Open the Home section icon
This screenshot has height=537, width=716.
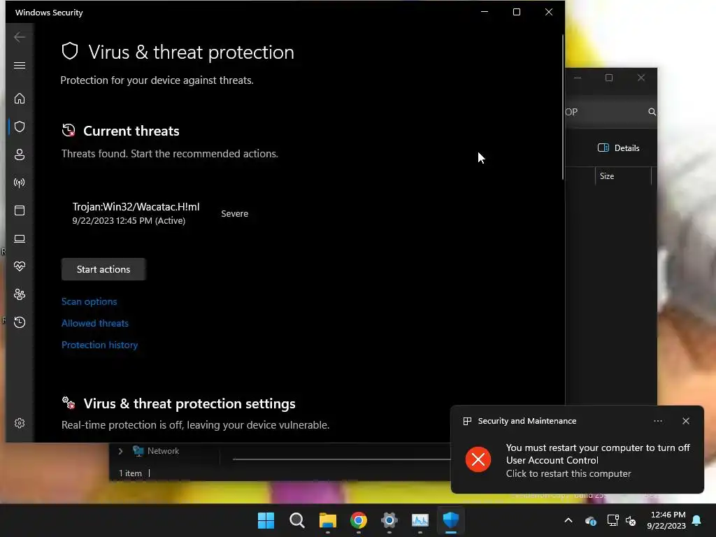19,98
